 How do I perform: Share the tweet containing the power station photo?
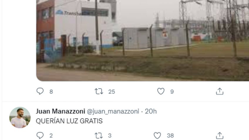tap(220, 91)
